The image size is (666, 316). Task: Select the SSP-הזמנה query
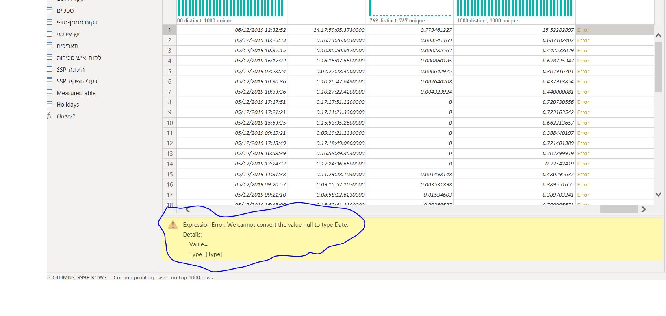pos(70,70)
